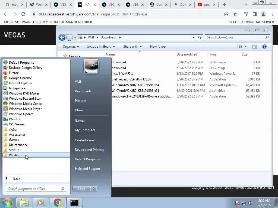
Task: Open My Computer
Action: click(85, 130)
